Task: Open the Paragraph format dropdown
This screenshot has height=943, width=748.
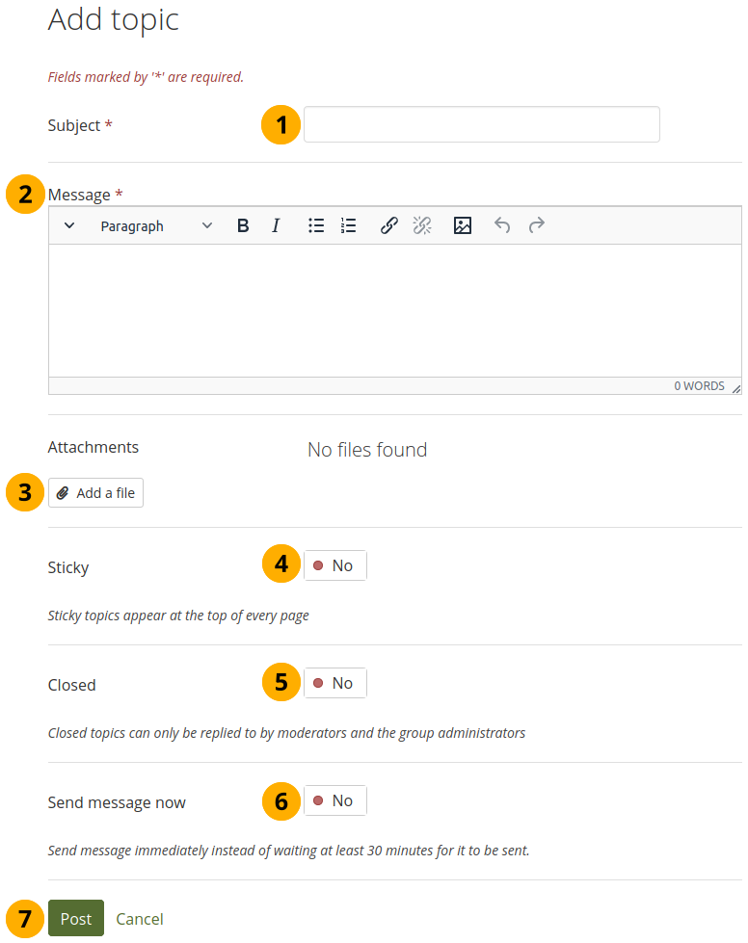Action: (x=156, y=226)
